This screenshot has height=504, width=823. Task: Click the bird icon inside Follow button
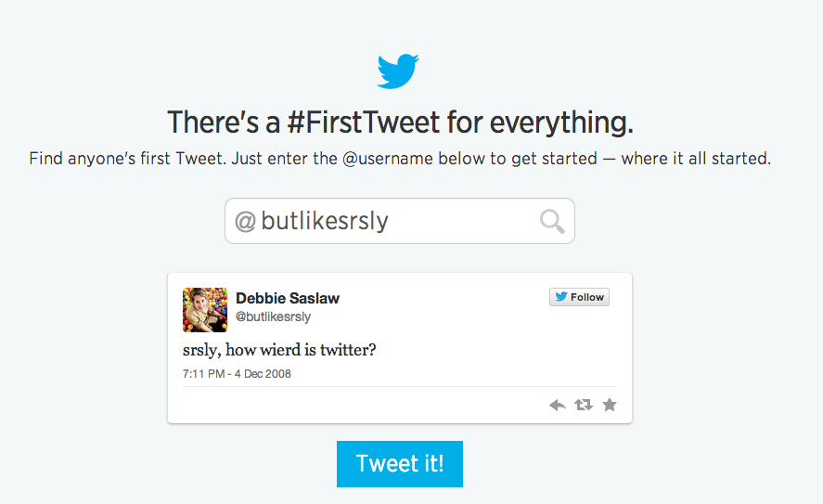pos(560,297)
